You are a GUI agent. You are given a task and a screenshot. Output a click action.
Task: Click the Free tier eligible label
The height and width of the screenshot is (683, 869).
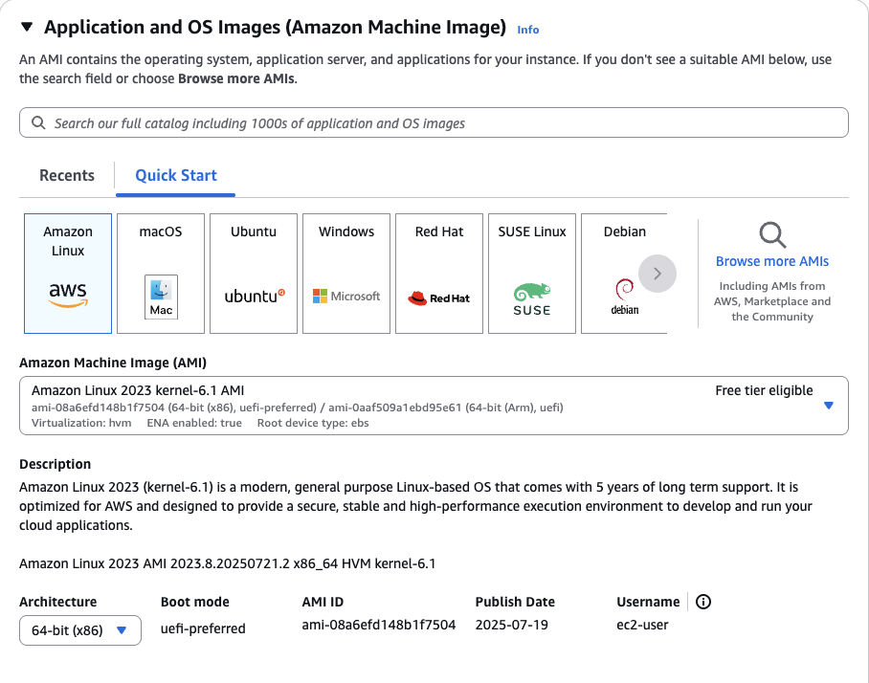(x=764, y=390)
